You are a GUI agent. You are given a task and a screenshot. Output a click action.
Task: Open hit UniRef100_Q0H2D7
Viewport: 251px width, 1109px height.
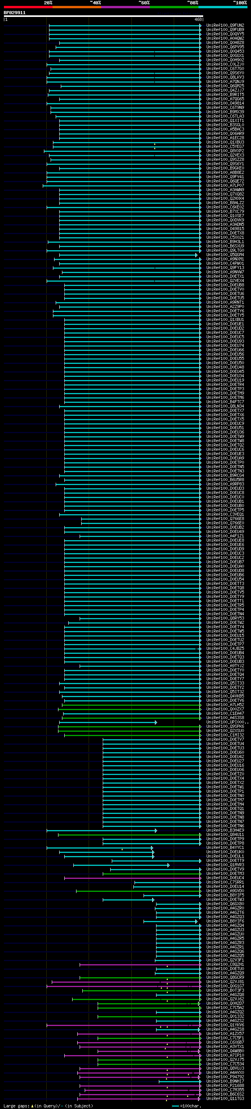click(225, 1003)
